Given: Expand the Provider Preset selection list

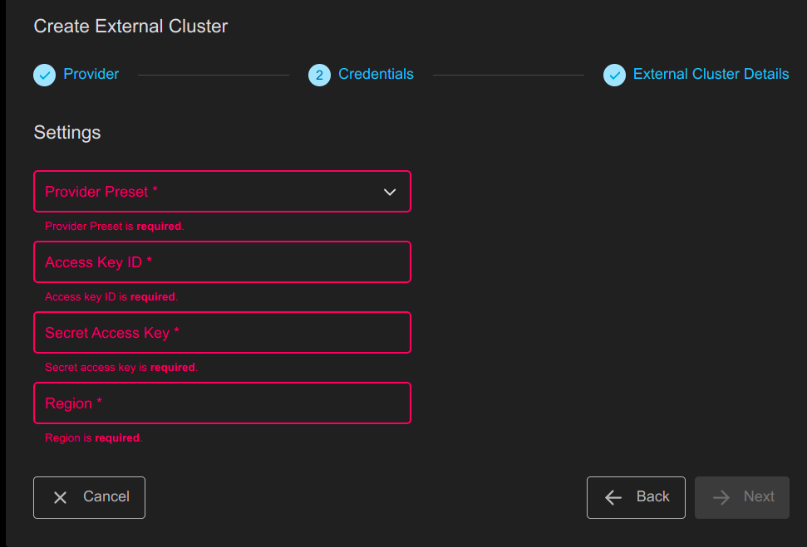Looking at the screenshot, I should [x=222, y=191].
